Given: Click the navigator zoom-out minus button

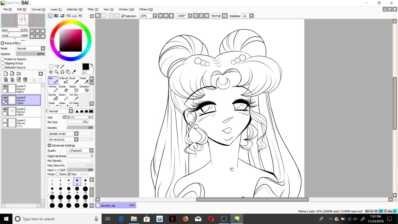Looking at the screenshot, I should coord(32,31).
